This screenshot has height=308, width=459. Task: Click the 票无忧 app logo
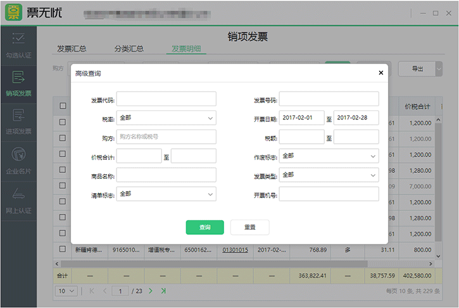pyautogui.click(x=13, y=12)
